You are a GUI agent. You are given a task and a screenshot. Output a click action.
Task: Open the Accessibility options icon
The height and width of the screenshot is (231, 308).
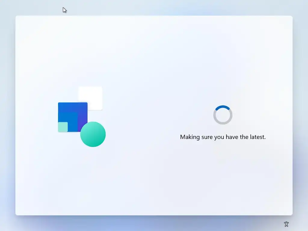tap(286, 224)
